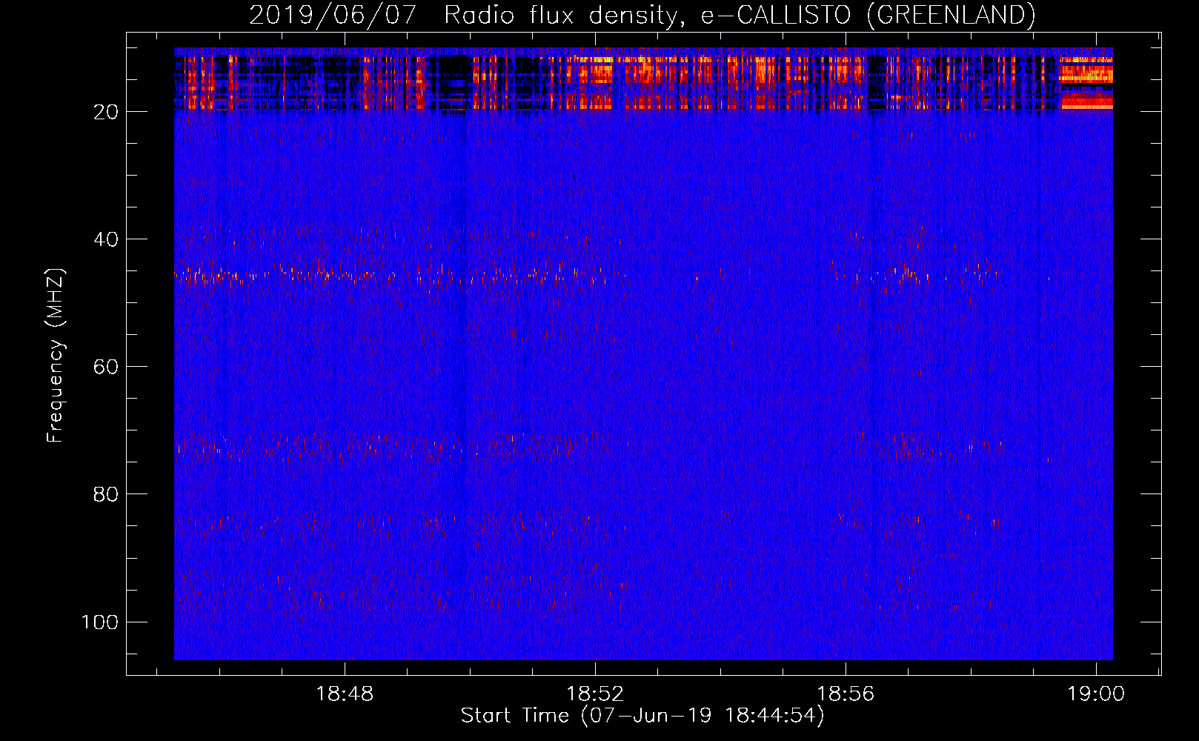Click the 'Start Time (07-Jun-19 18:44:54)' label

pos(642,716)
